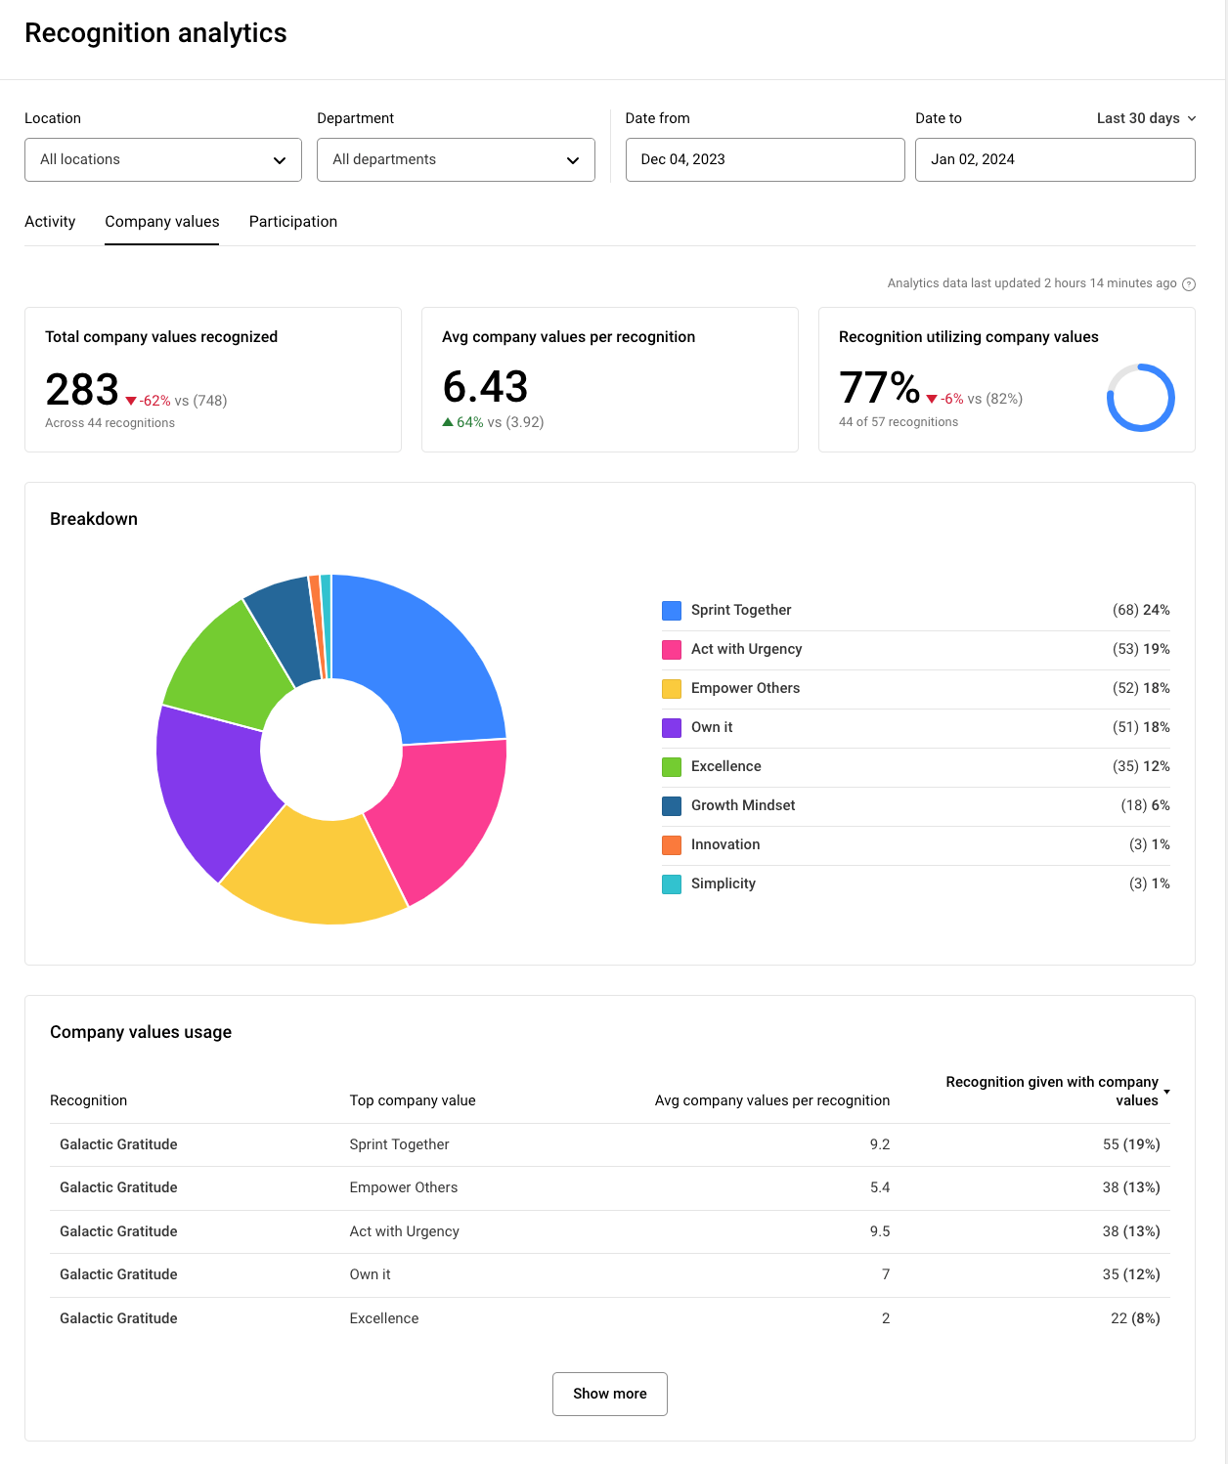Click the Date from input field
The image size is (1228, 1464).
[x=765, y=159]
